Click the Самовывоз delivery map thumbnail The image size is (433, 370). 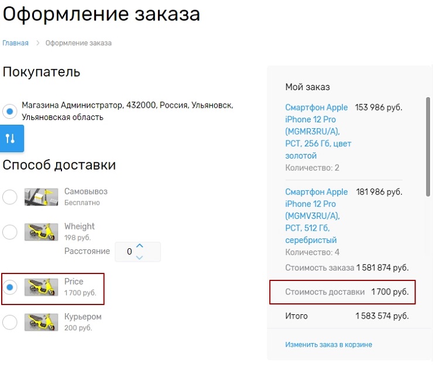41,197
